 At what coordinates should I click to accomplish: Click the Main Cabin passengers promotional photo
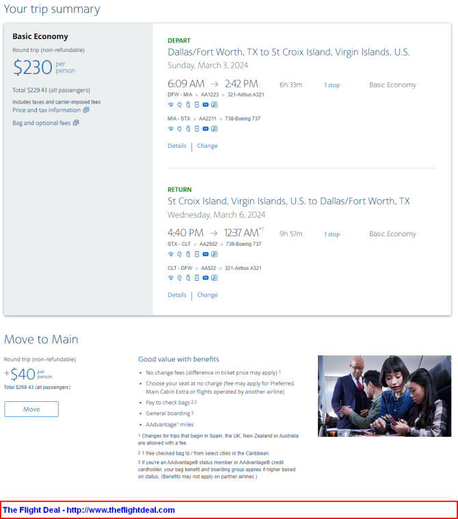(x=384, y=396)
